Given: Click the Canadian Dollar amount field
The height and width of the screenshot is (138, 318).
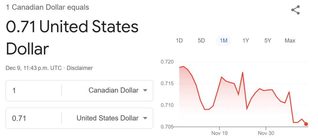Looking at the screenshot, I should point(34,90).
